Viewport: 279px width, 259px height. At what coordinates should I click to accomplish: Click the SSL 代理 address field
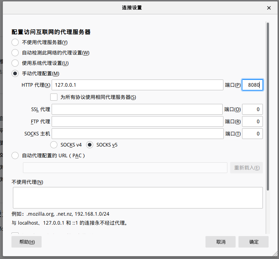pos(137,109)
